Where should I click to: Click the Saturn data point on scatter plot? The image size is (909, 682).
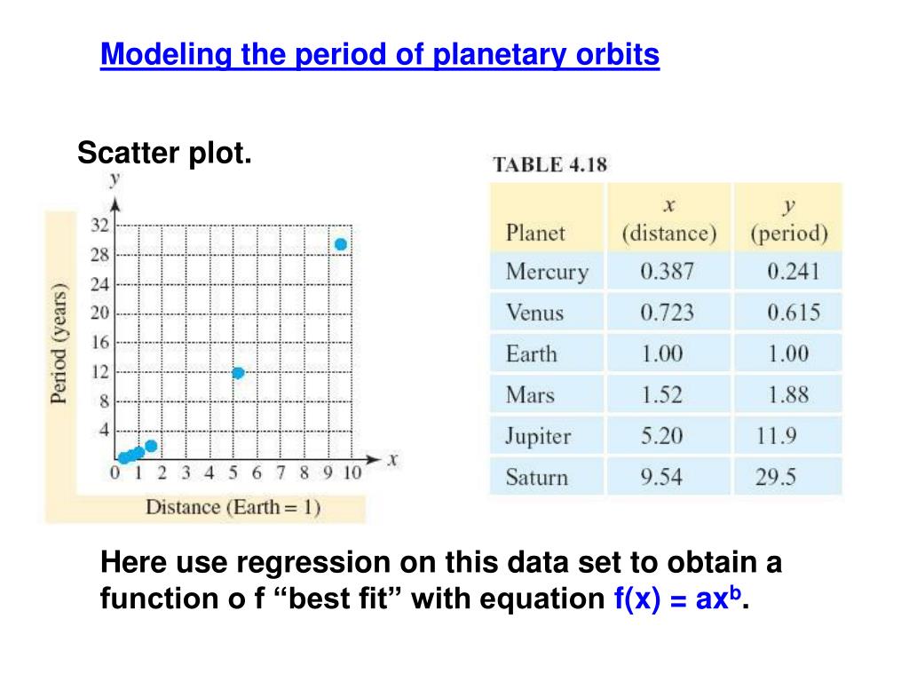(341, 245)
